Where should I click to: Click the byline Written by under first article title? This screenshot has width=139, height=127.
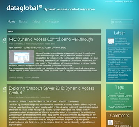(x=32, y=44)
